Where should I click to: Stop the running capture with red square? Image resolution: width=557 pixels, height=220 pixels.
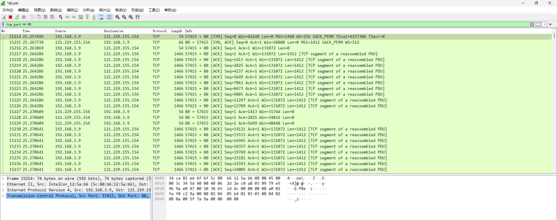[x=10, y=17]
